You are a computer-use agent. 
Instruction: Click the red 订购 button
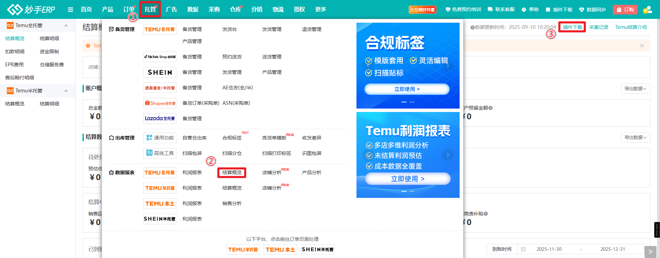click(x=625, y=10)
